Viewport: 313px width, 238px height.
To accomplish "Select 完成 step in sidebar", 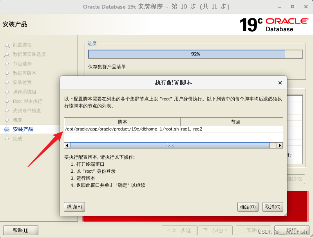I will pyautogui.click(x=17, y=139).
